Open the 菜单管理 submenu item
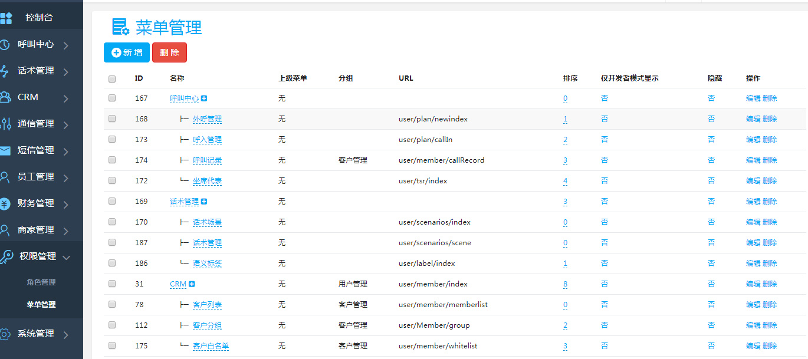The height and width of the screenshot is (359, 808). click(x=41, y=305)
